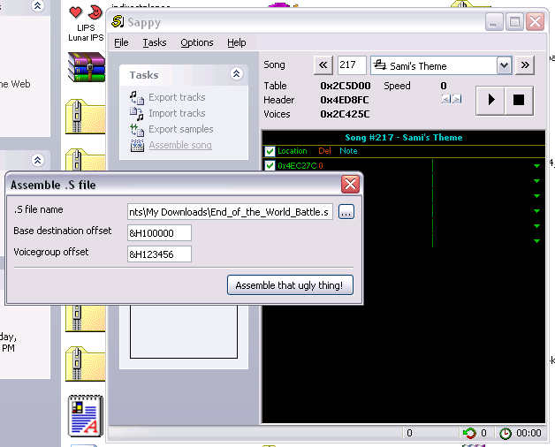
Task: Browse for .S file with ellipsis button
Action: [346, 212]
